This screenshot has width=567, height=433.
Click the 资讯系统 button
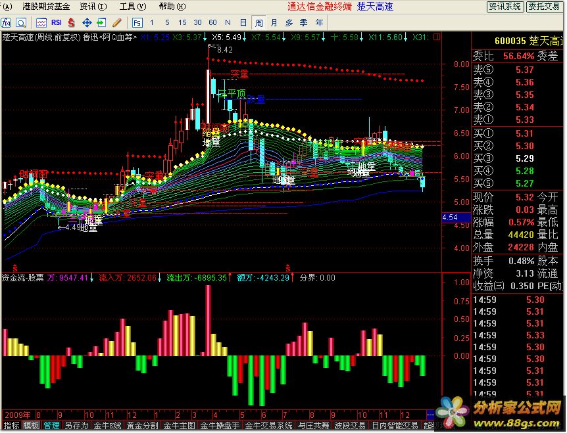tap(505, 7)
